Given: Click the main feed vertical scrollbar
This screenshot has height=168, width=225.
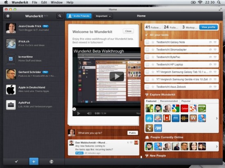Looking at the screenshot, I should (x=141, y=32).
